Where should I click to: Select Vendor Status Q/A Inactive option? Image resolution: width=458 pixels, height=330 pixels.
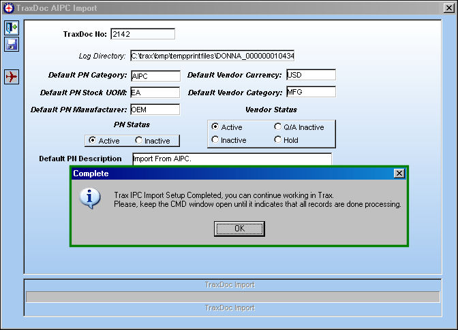(277, 127)
